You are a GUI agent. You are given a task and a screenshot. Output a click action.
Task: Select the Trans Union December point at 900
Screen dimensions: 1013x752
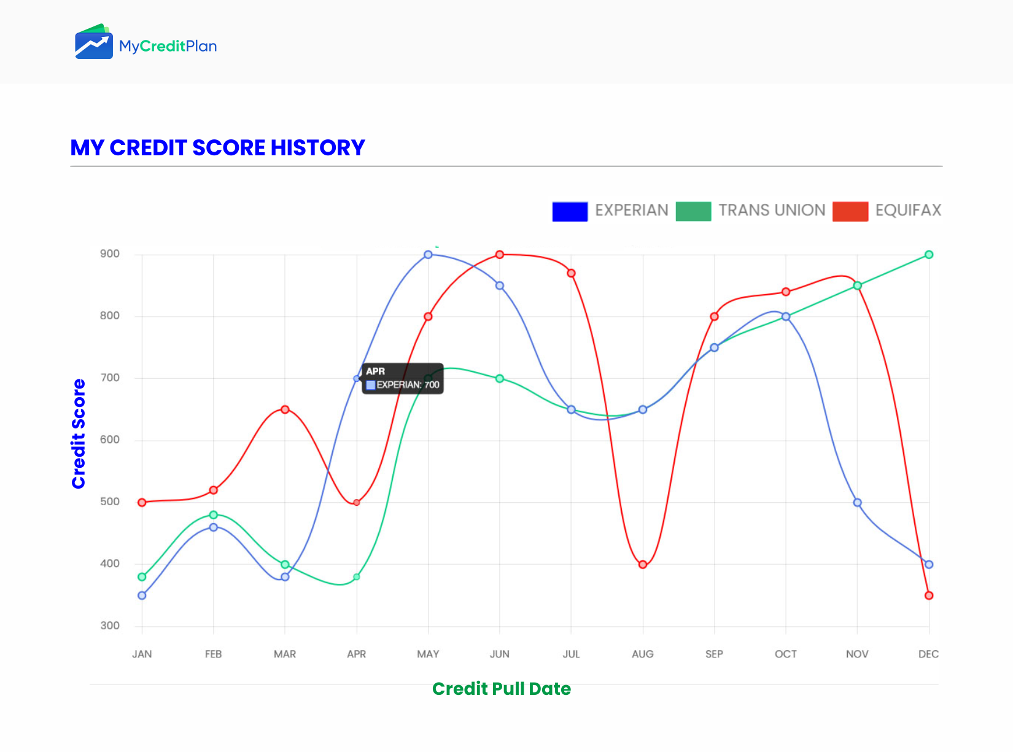(x=929, y=255)
